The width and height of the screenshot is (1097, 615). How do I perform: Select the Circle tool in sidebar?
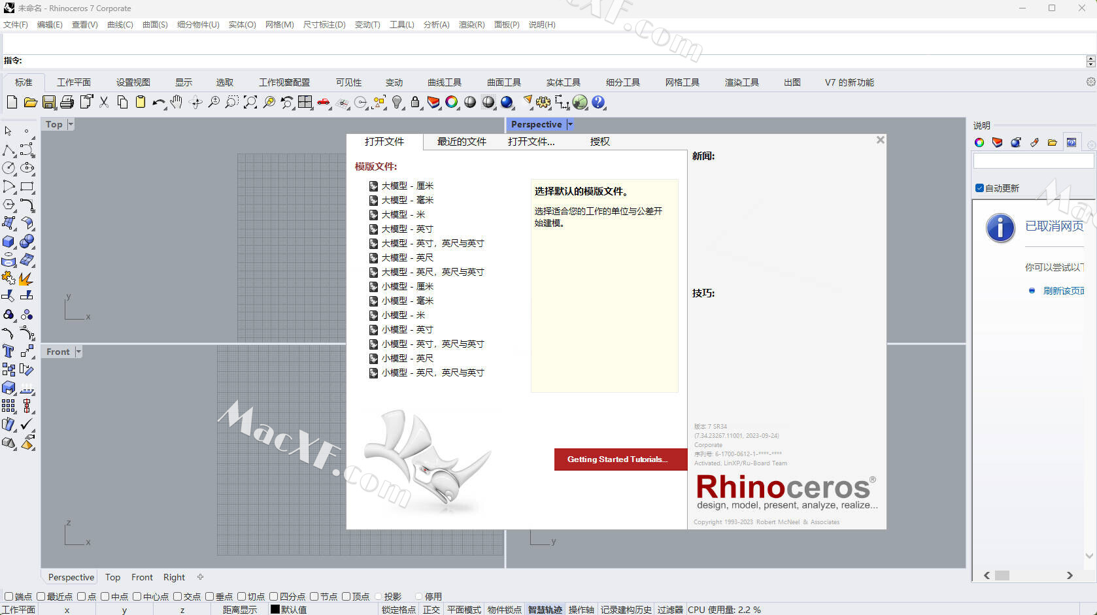tap(8, 168)
